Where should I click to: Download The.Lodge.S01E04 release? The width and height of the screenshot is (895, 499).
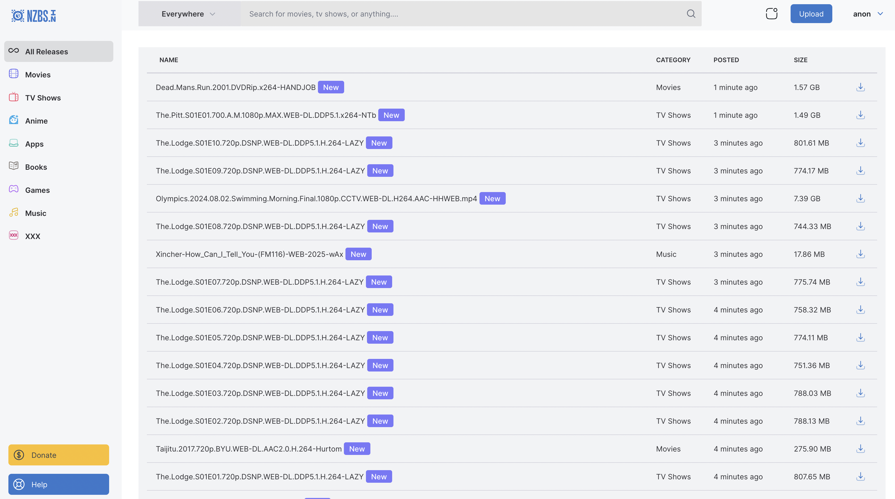click(861, 365)
